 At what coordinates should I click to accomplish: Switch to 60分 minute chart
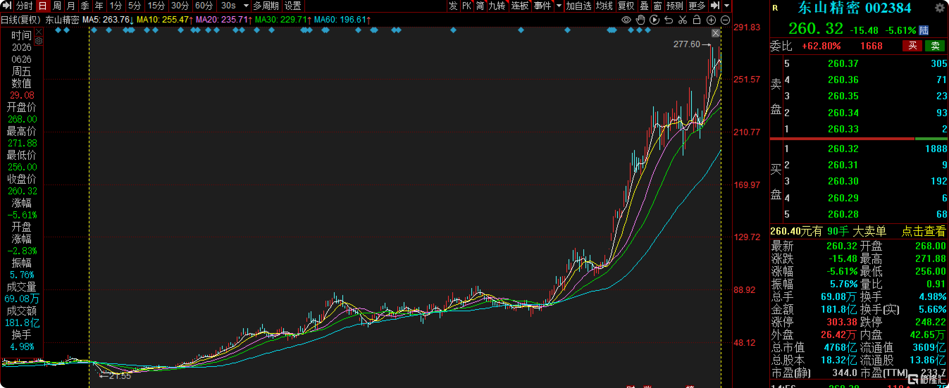coord(204,6)
